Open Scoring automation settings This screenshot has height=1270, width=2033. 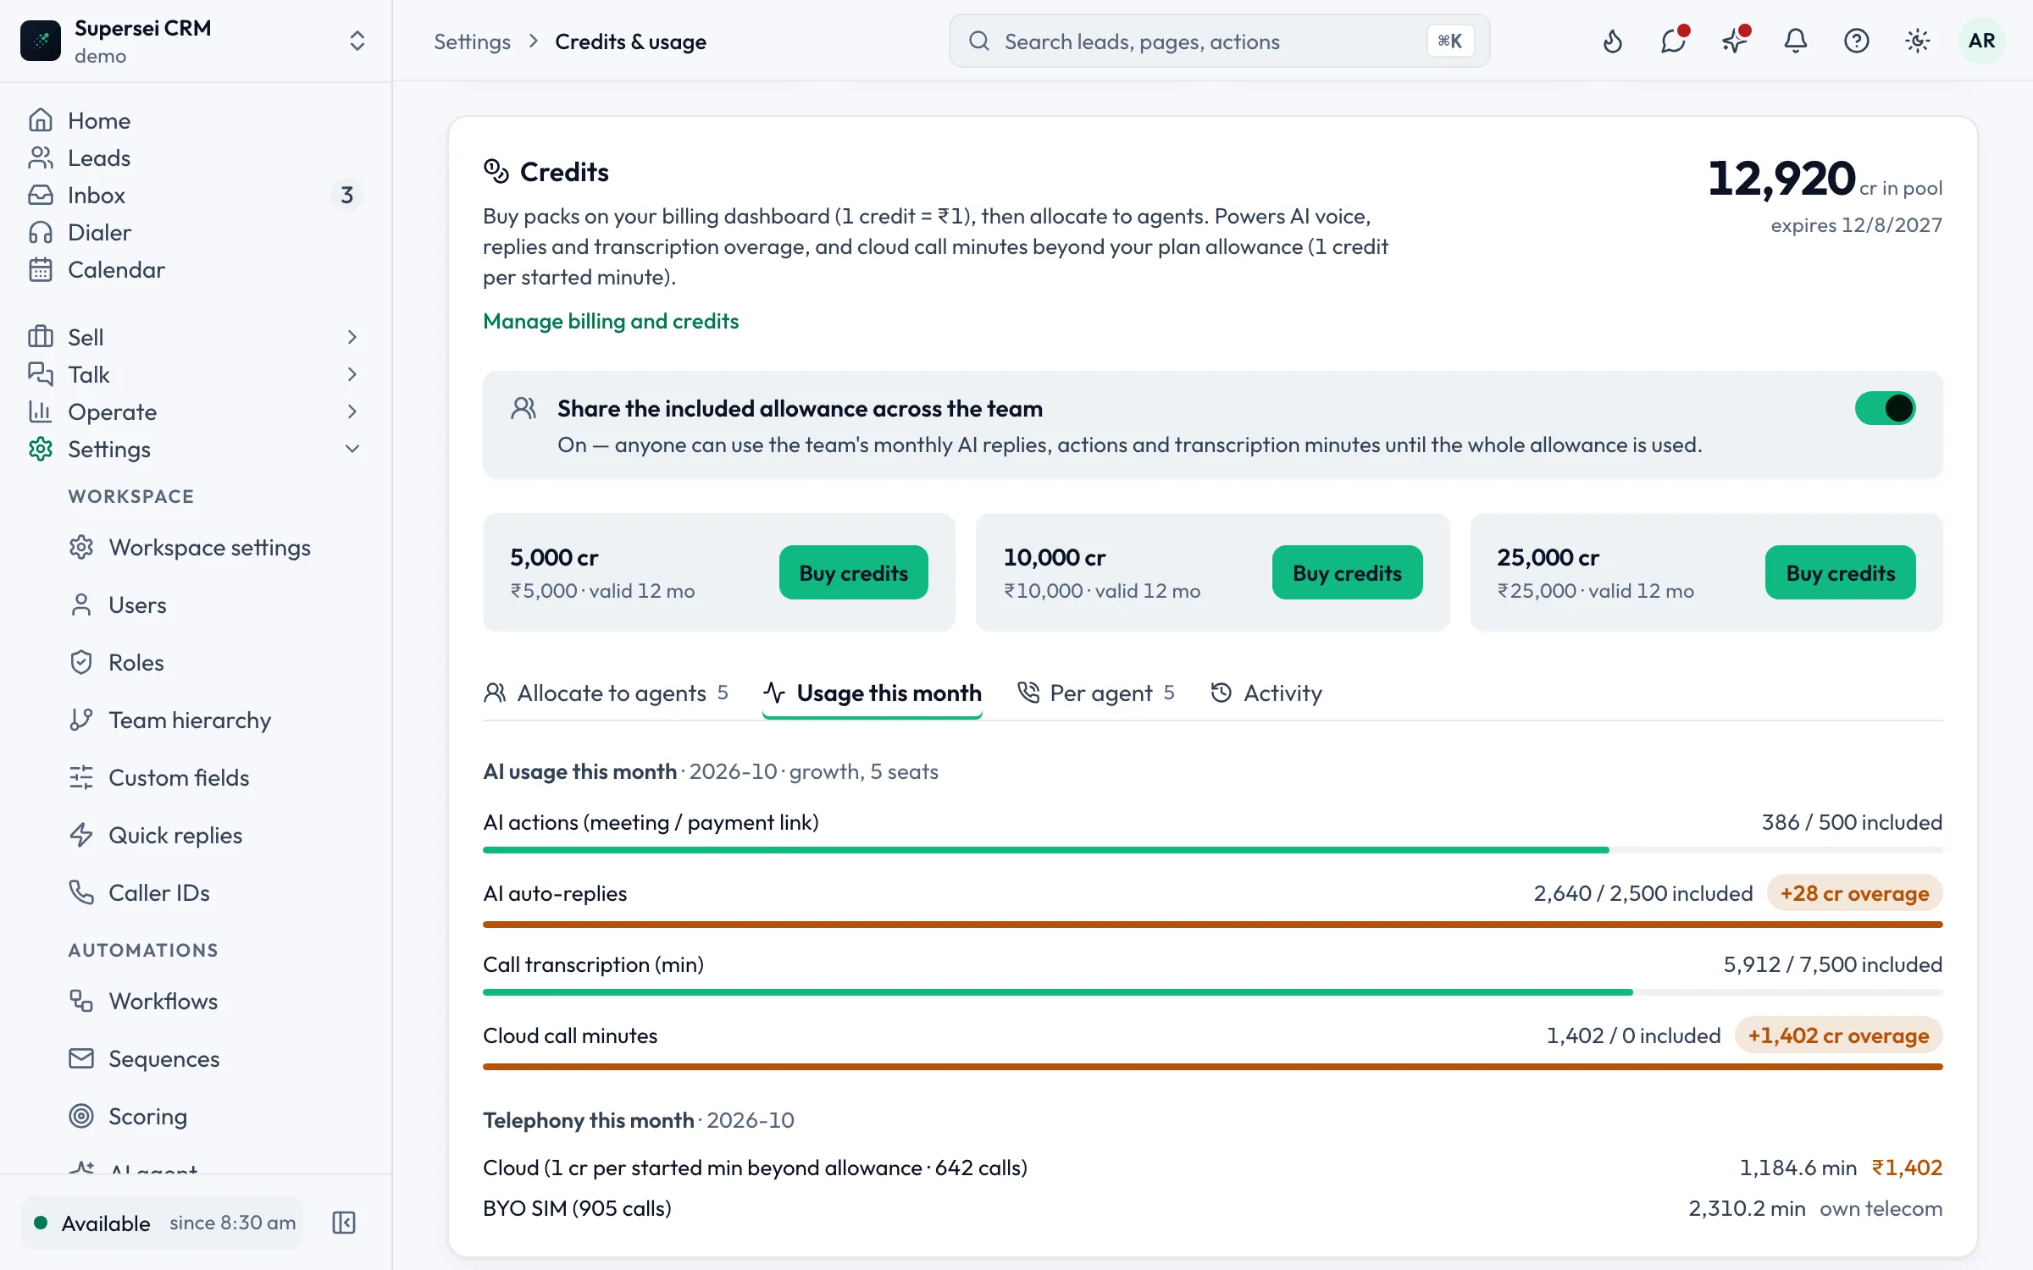tap(216, 1116)
